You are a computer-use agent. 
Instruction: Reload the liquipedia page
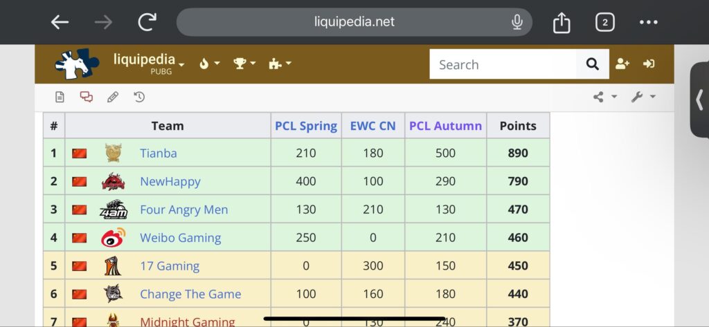147,22
